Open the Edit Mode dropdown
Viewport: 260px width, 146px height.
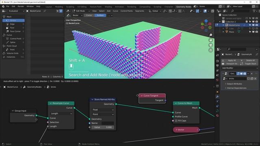(x=81, y=11)
